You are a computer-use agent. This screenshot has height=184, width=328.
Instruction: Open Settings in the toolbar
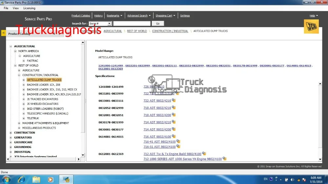click(185, 16)
